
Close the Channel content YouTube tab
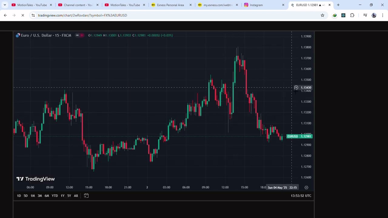coord(97,5)
